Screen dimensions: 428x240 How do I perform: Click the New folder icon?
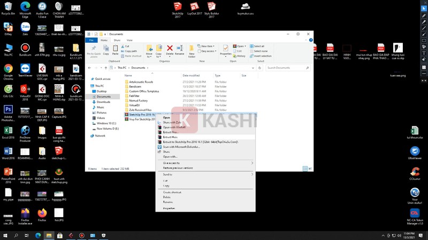(192, 50)
